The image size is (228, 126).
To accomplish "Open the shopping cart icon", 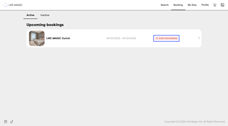I will coord(215,5).
